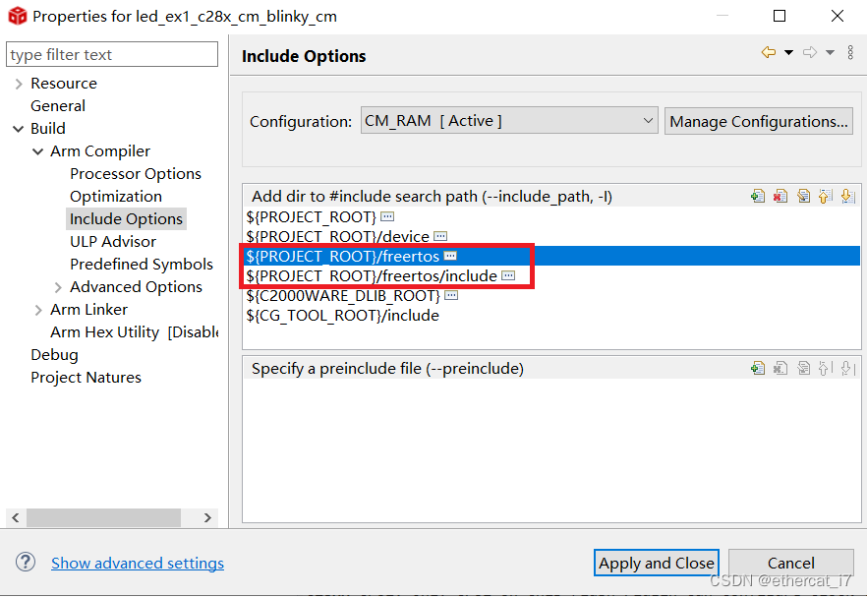Click the tree horizontal scrollbar thumb
Screen dimensions: 867x598
(103, 517)
